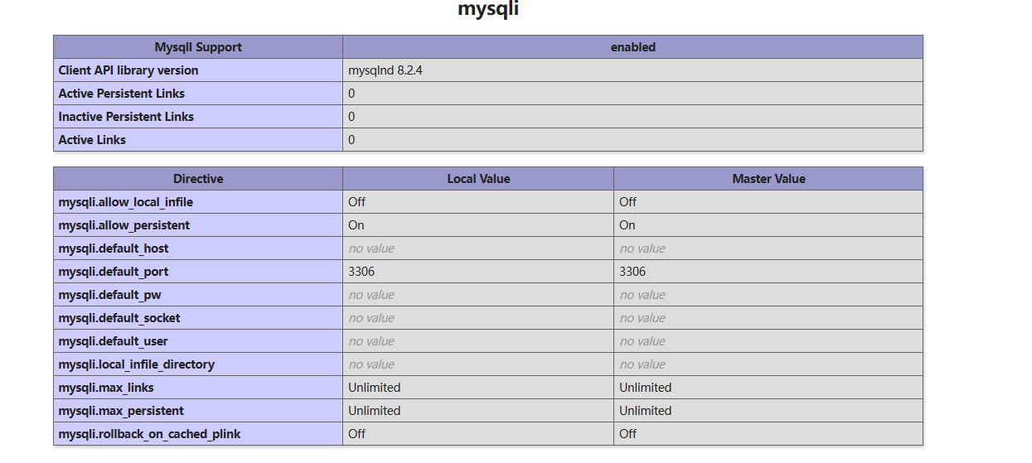Image resolution: width=1032 pixels, height=463 pixels.
Task: Click the MysqlI Support header cell
Action: [198, 47]
